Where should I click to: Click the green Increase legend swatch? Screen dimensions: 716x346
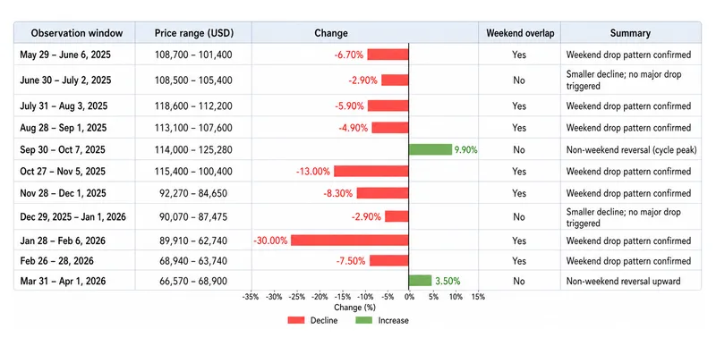(x=363, y=320)
